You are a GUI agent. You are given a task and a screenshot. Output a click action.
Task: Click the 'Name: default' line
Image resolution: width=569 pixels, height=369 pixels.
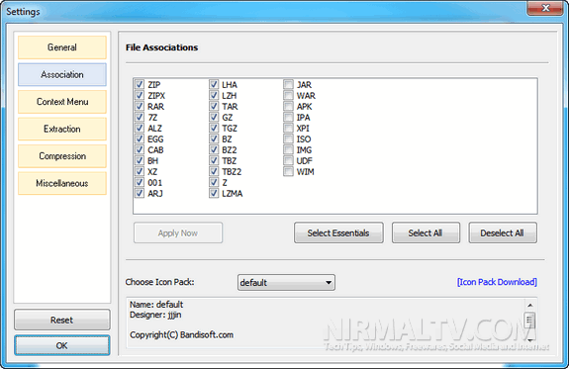156,304
